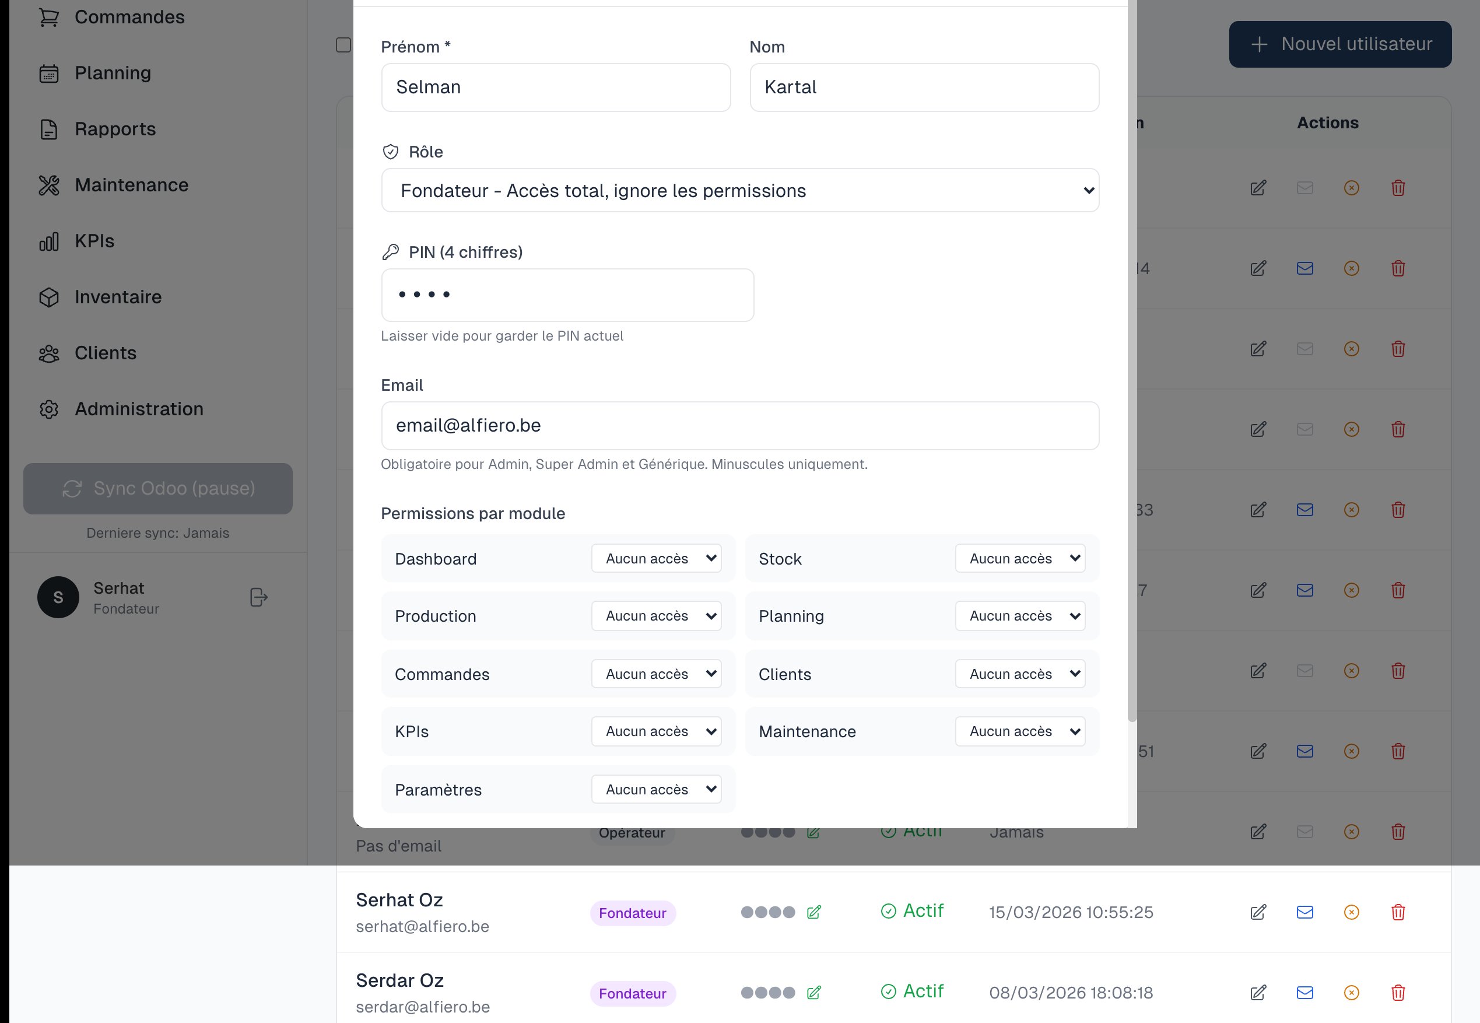Click logout icon next to Serhat
Screen dimensions: 1480x1023
pos(258,597)
